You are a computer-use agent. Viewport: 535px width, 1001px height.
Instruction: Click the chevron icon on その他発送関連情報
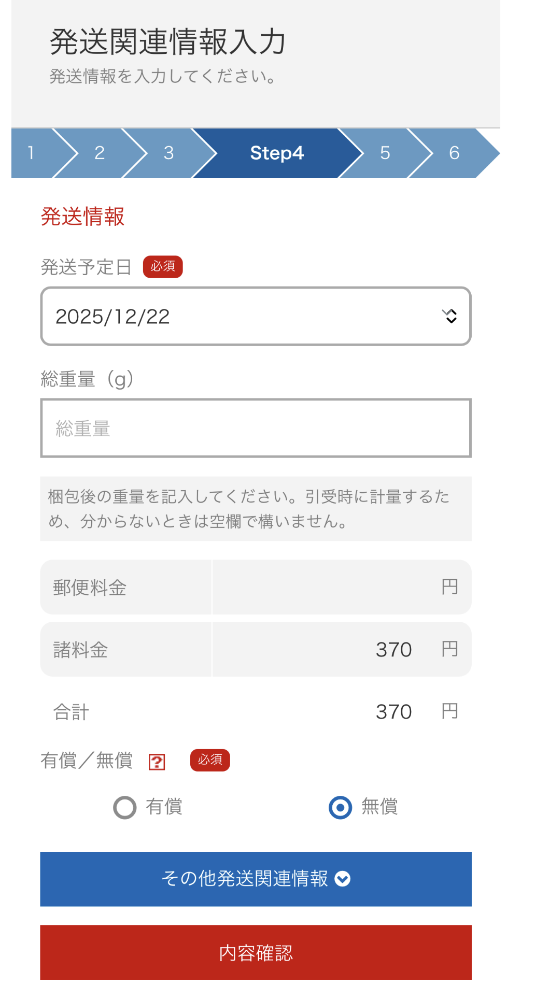tap(343, 879)
